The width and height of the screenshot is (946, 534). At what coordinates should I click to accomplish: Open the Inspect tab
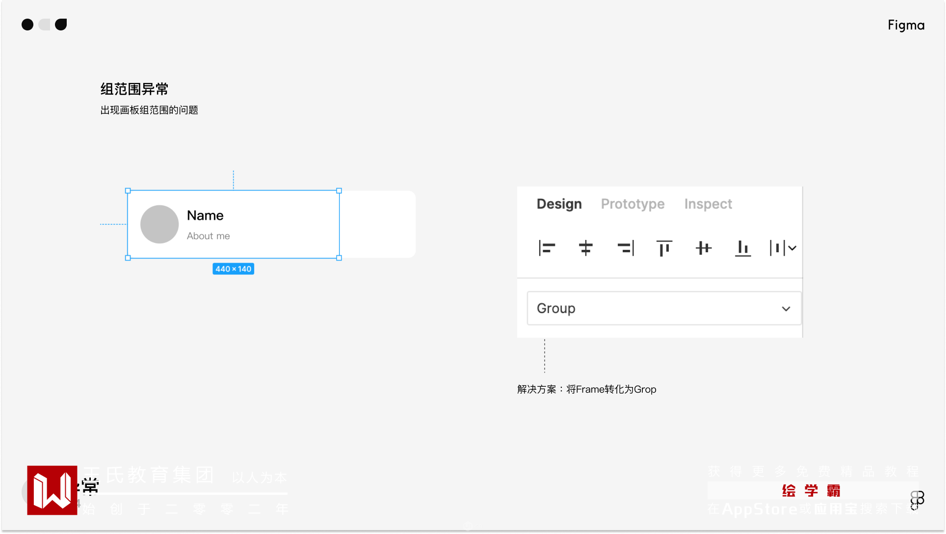[708, 204]
